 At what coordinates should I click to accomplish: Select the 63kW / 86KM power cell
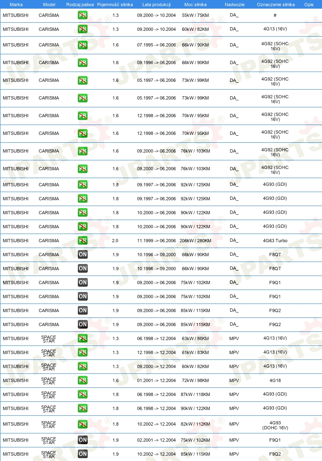point(196,338)
